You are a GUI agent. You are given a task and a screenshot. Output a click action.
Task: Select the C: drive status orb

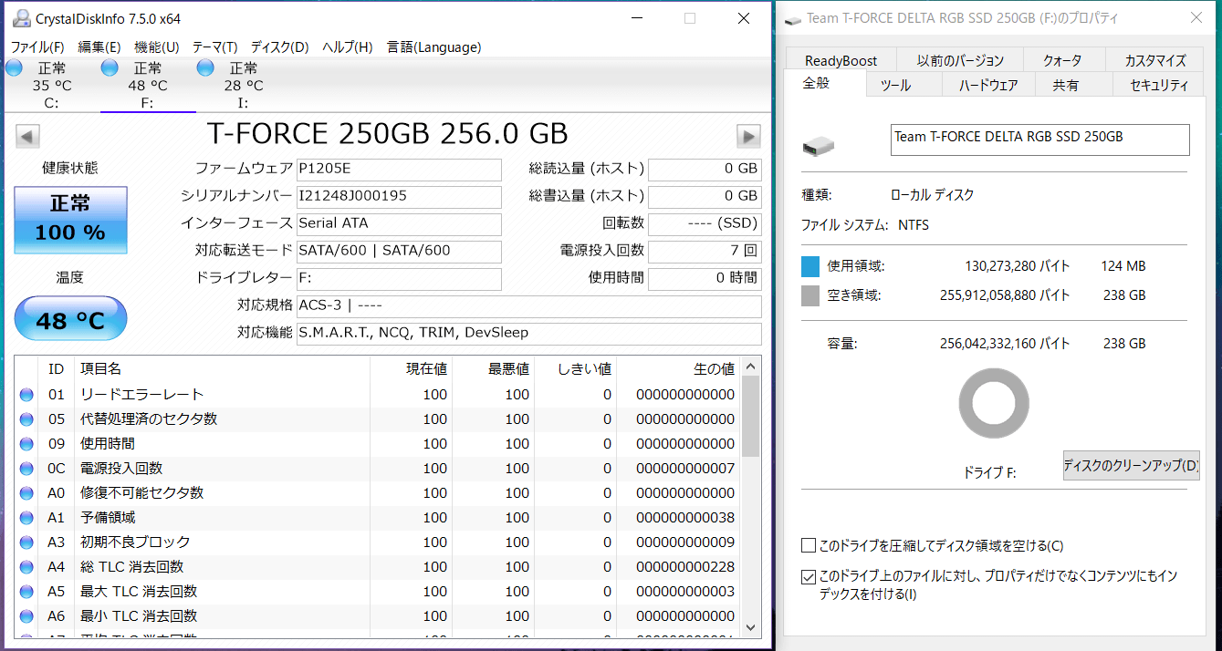tap(14, 67)
